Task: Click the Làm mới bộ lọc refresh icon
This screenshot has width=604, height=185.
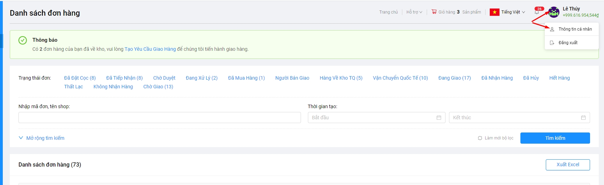Action: tap(480, 138)
